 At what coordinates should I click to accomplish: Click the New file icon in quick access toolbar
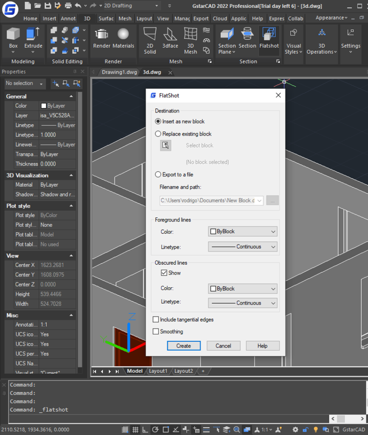pyautogui.click(x=28, y=5)
